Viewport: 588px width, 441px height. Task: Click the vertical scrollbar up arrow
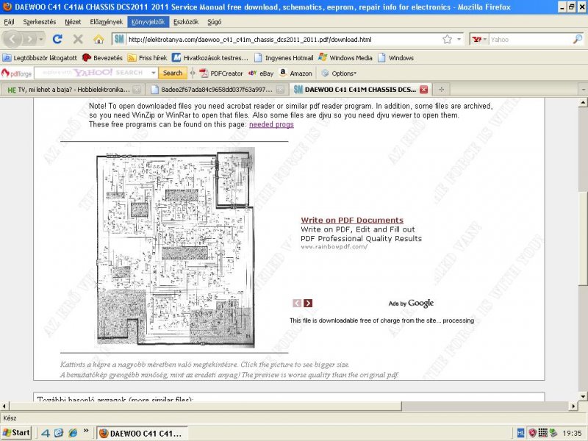pos(583,102)
